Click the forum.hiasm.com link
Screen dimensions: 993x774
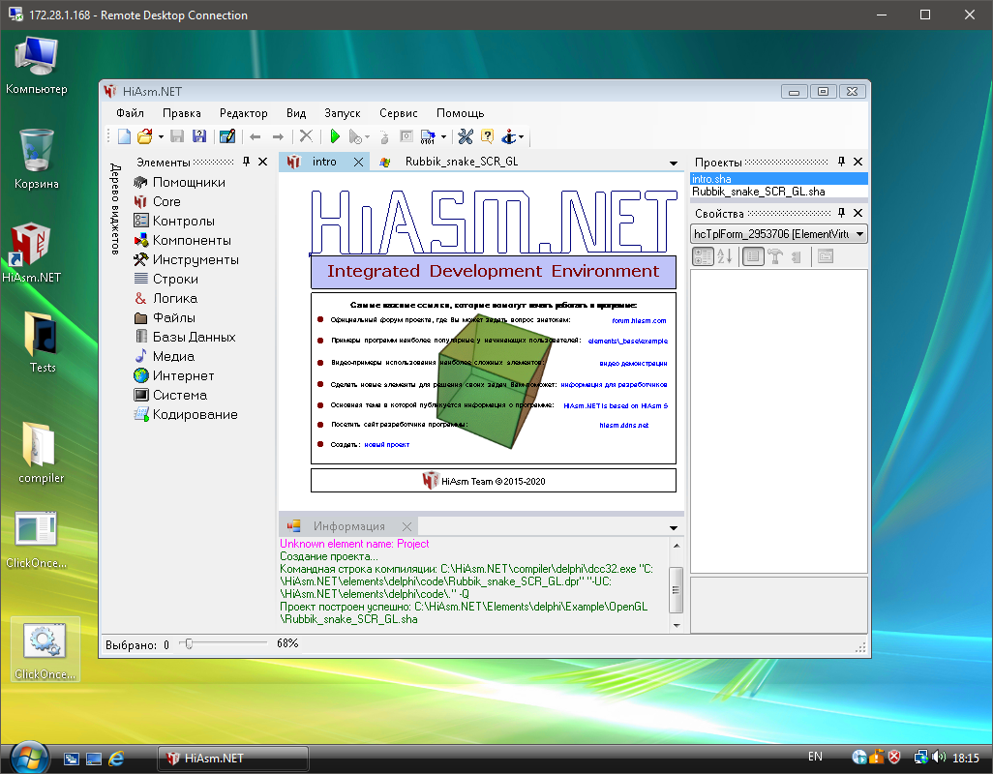coord(640,320)
